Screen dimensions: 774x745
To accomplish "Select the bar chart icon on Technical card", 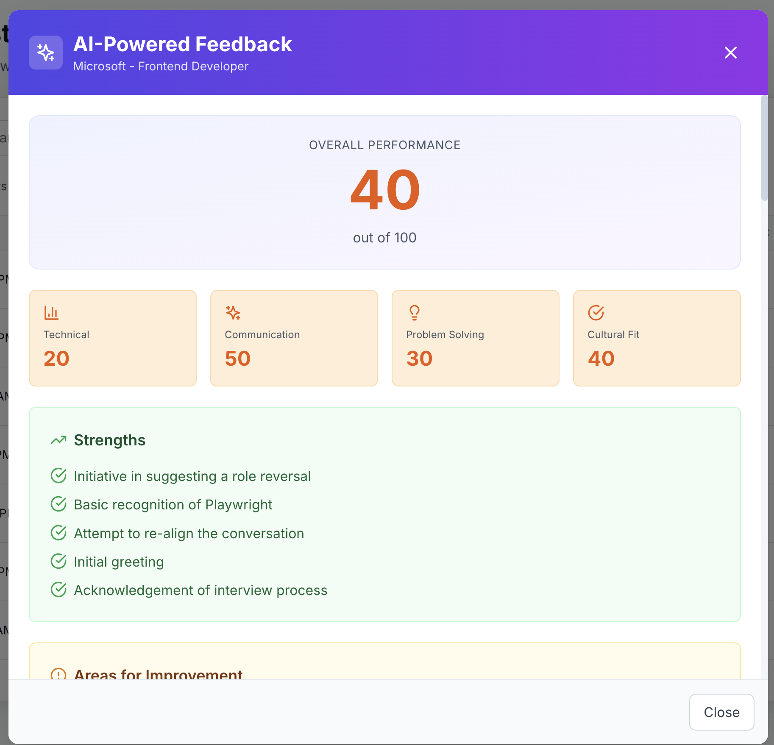I will click(51, 312).
